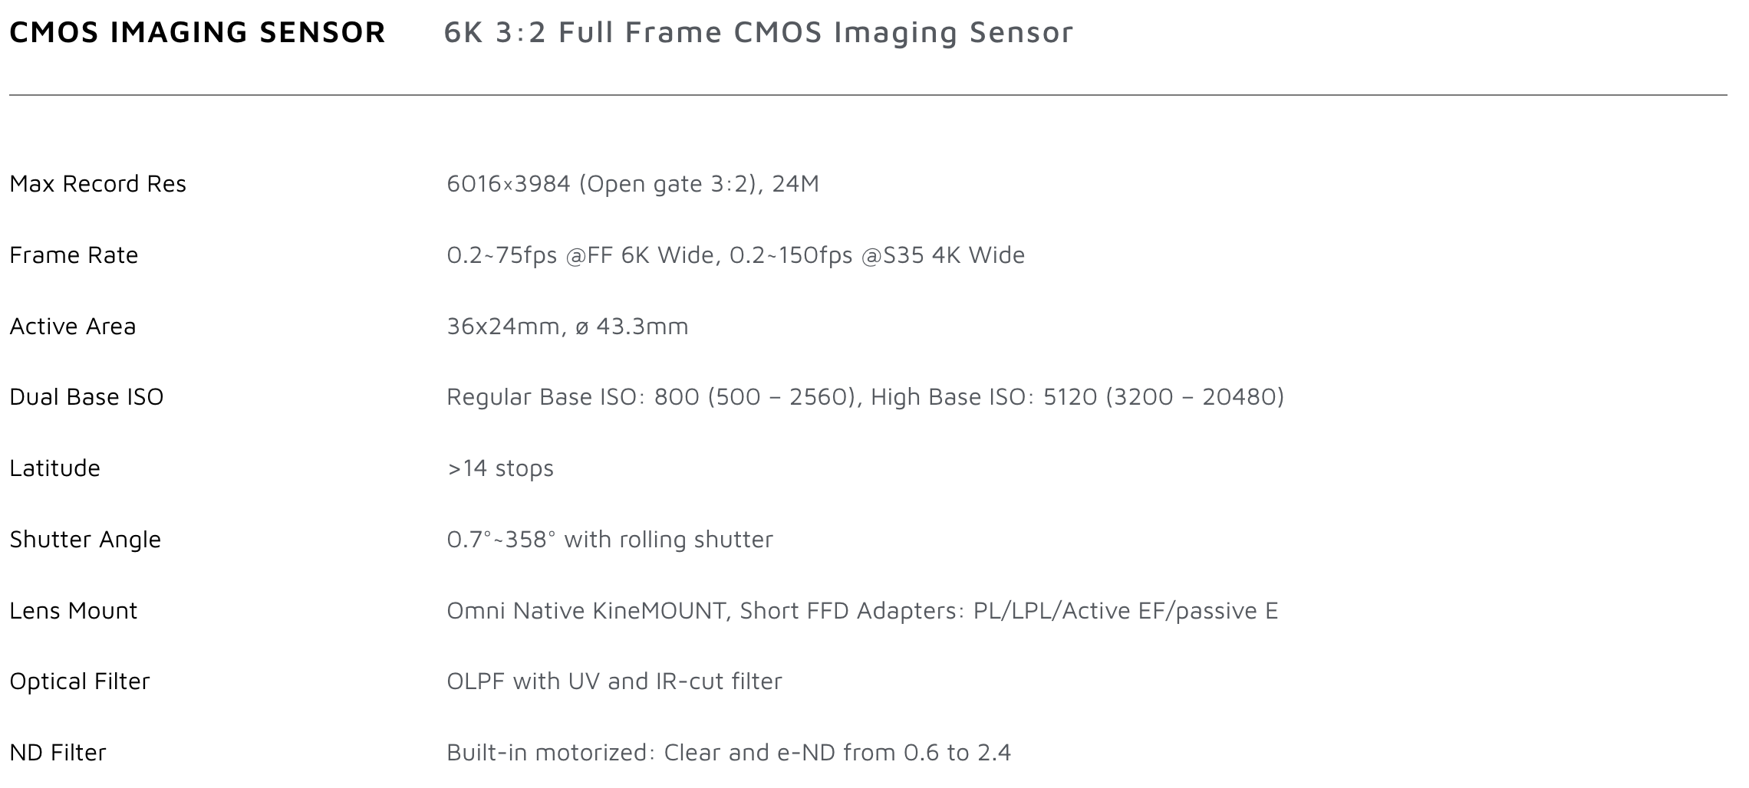Select the Shutter Angle label
This screenshot has height=788, width=1749.
pos(85,540)
